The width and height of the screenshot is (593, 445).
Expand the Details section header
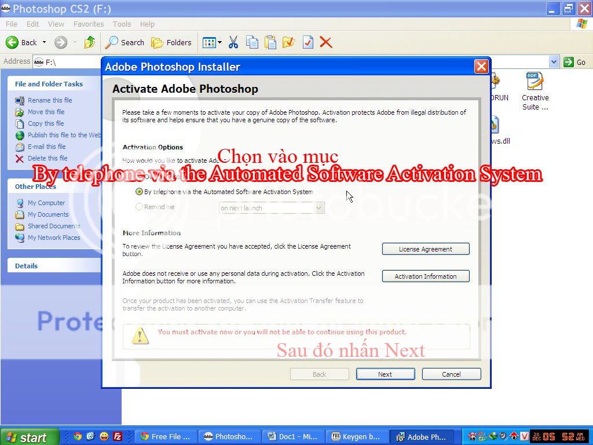click(27, 265)
